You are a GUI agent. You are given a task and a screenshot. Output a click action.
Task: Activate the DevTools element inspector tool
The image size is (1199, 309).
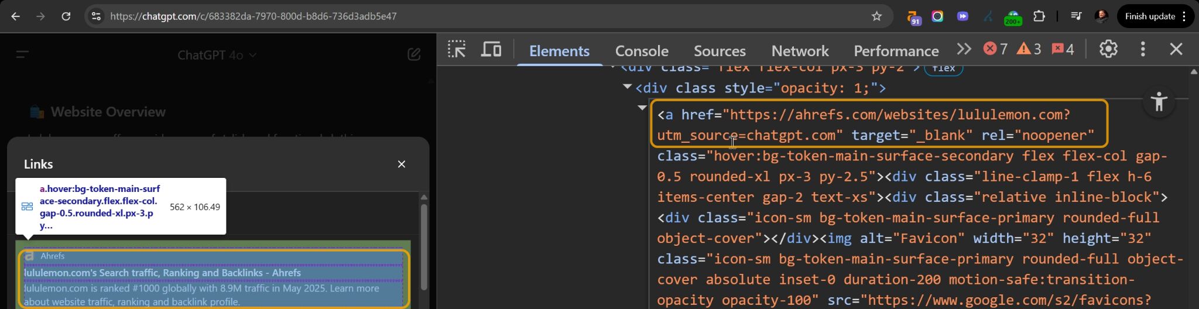pos(457,49)
